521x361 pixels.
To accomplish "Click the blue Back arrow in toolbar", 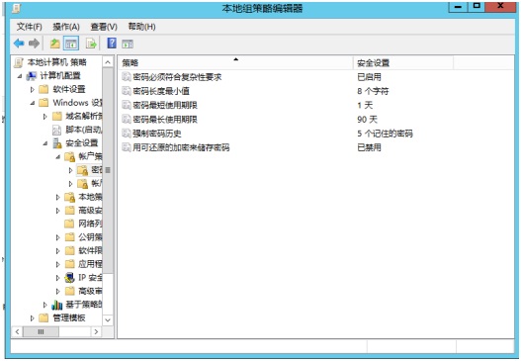I will (19, 44).
